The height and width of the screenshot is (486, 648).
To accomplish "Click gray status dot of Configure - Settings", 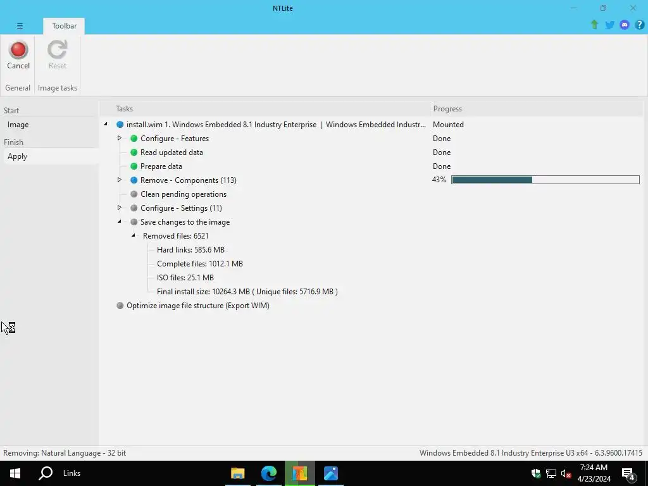I will click(134, 208).
